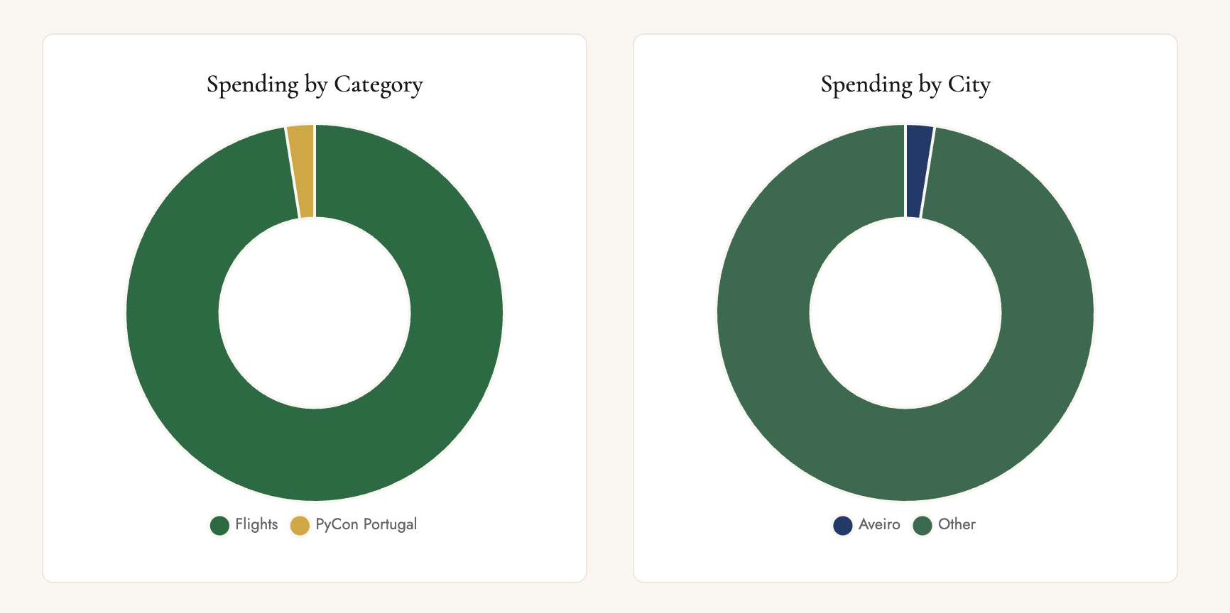Click the thin gold PyCon Portugal slice
This screenshot has width=1230, height=613.
click(302, 171)
